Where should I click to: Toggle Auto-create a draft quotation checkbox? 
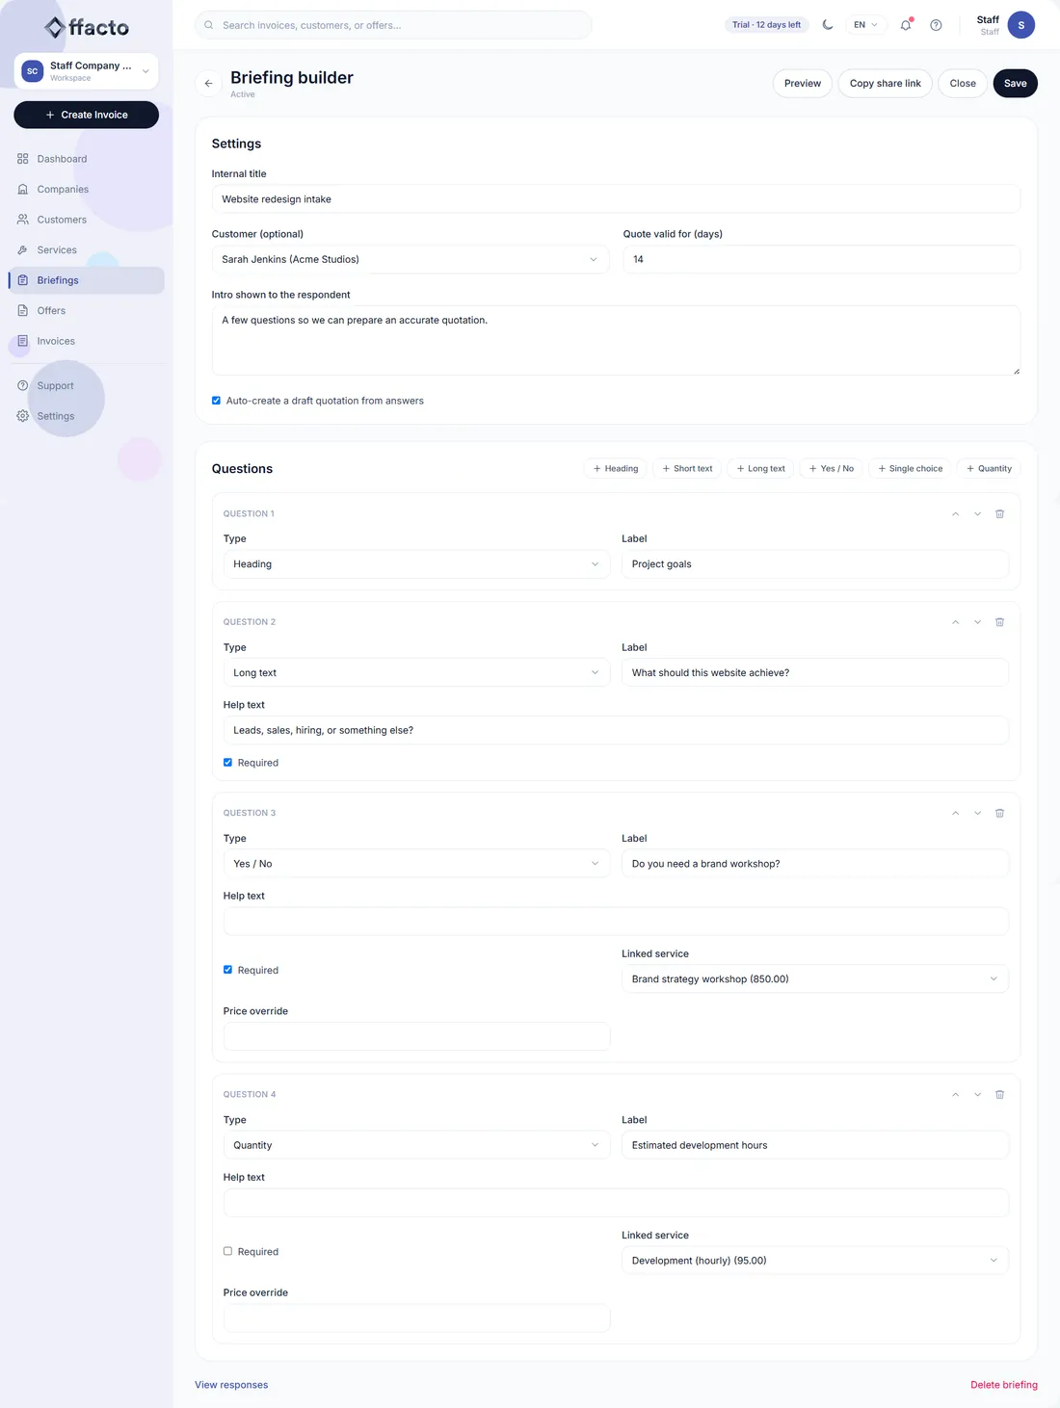[x=216, y=401]
